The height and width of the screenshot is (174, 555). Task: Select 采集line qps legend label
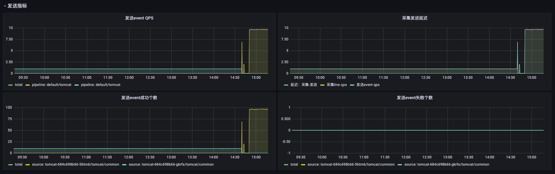tap(336, 85)
